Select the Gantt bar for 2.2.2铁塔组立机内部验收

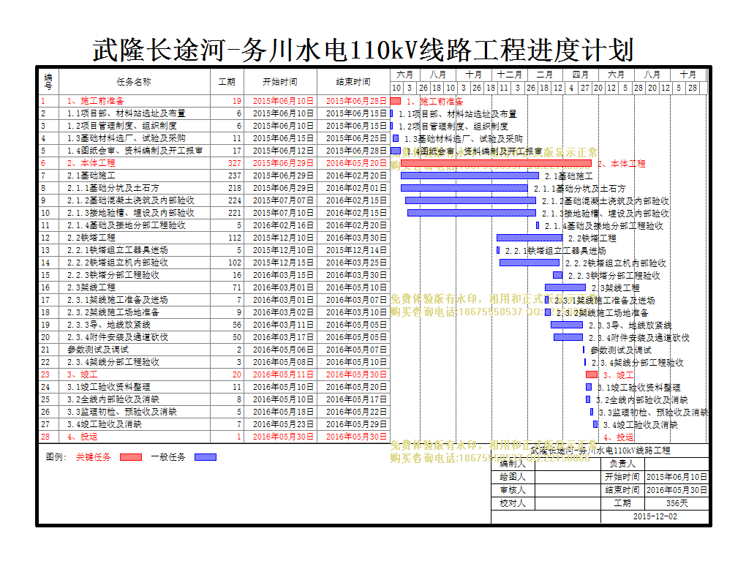coord(530,262)
